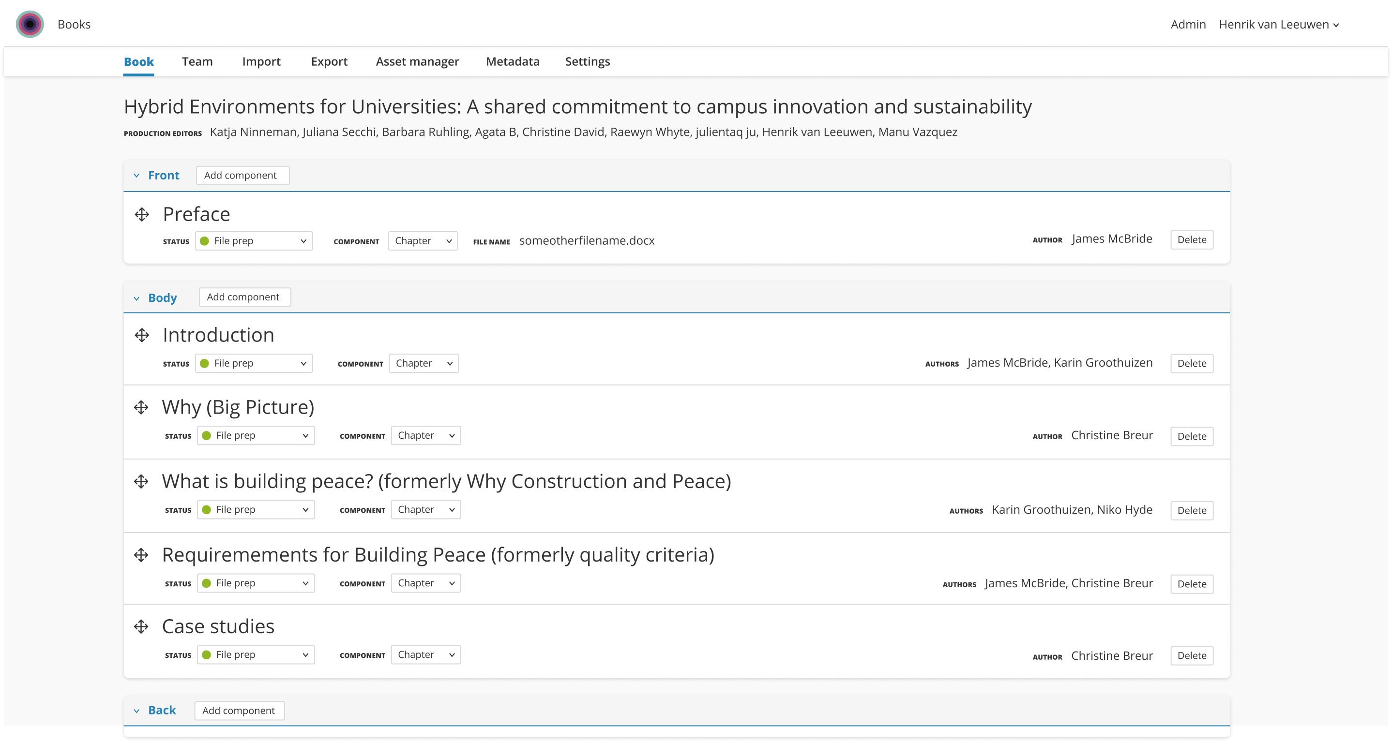
Task: Open the Settings tab
Action: pos(588,61)
